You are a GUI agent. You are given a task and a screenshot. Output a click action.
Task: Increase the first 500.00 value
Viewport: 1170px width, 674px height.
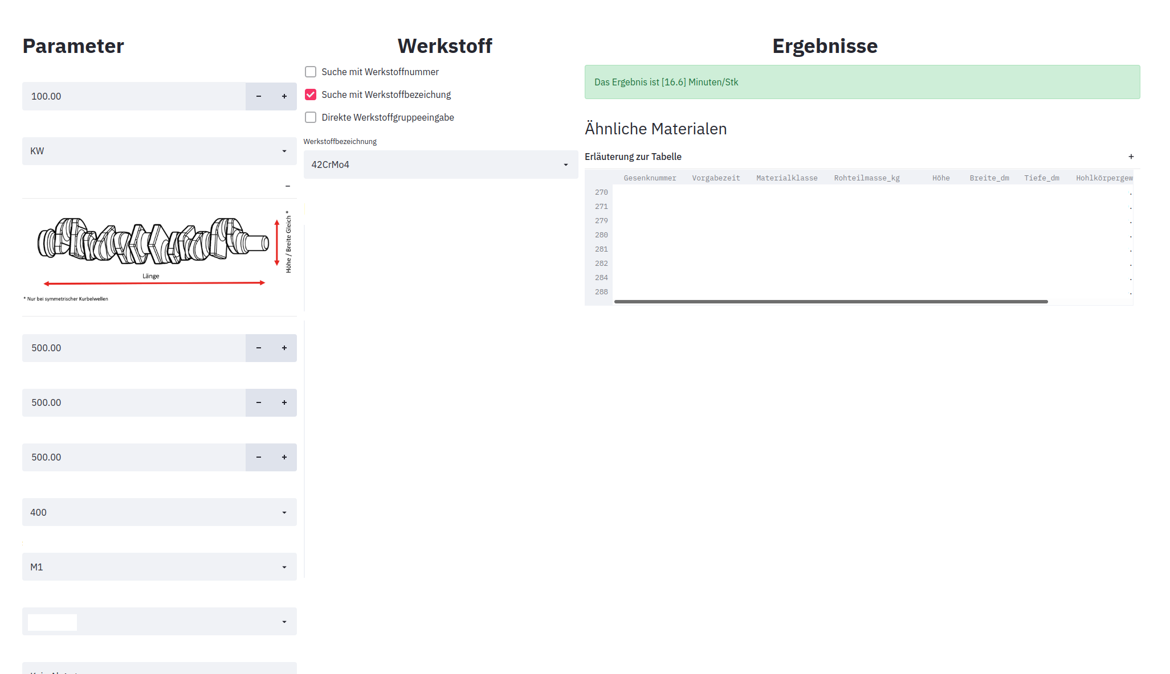284,348
